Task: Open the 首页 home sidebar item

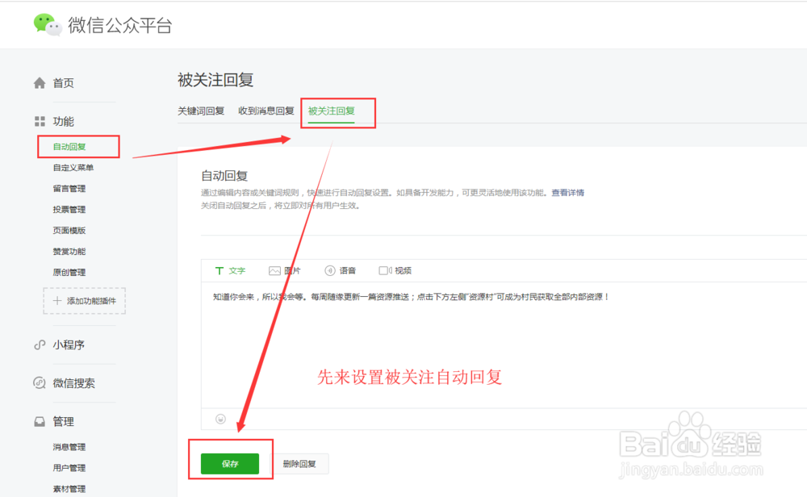Action: point(62,81)
